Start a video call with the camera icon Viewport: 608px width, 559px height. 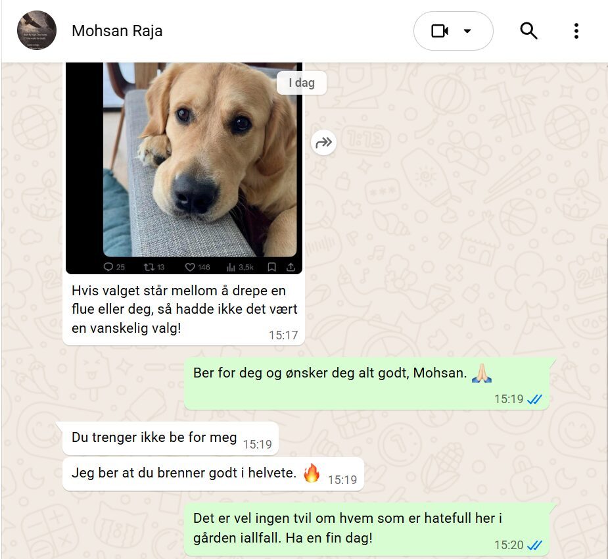(440, 31)
